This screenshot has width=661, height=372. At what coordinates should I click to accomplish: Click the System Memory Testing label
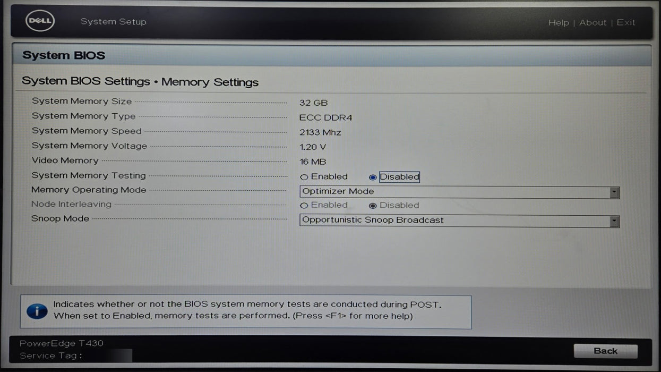coord(89,175)
